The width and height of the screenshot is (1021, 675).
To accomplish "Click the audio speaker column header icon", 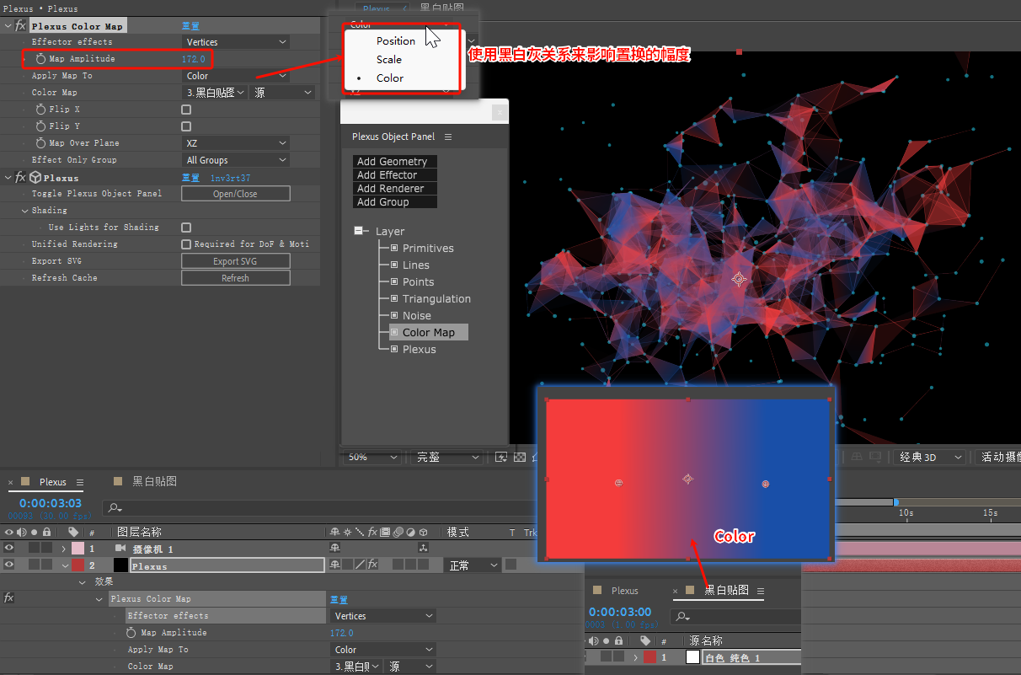I will click(x=21, y=533).
